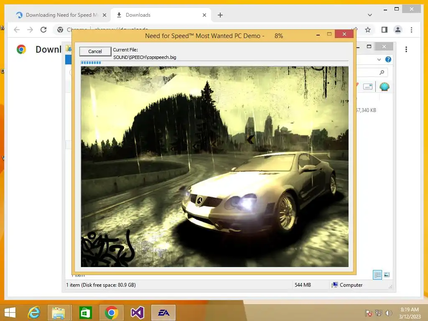This screenshot has height=321, width=428.
Task: Open network status icon in system tray
Action: 379,313
